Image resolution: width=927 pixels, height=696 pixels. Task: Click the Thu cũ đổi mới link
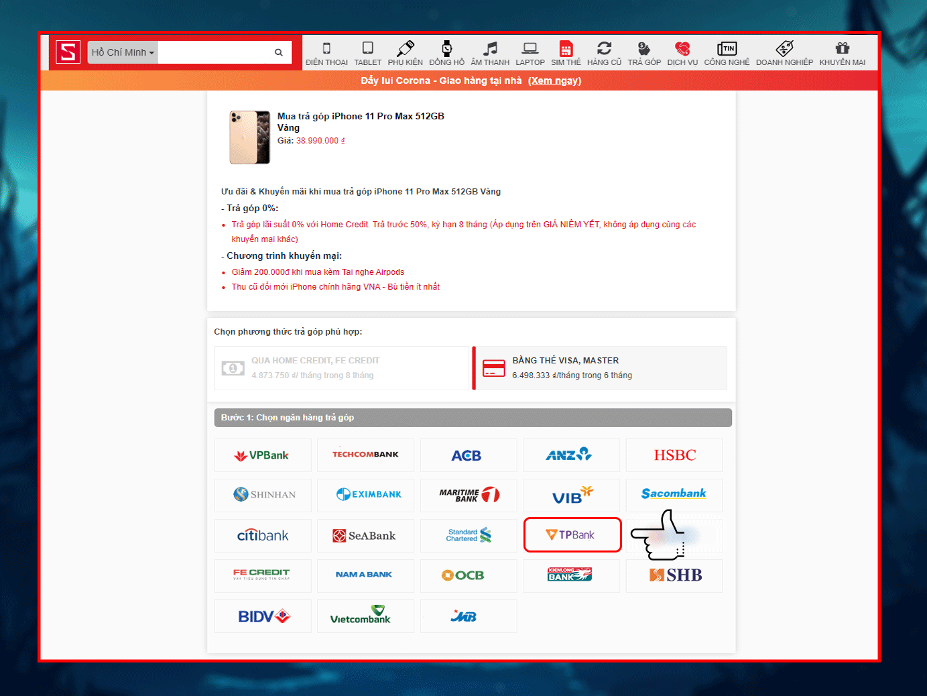336,287
